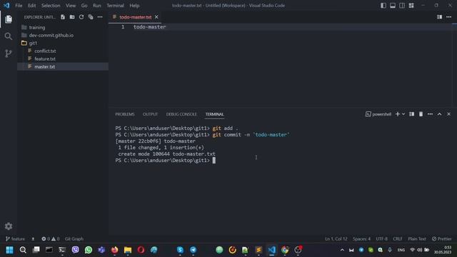The height and width of the screenshot is (257, 457).
Task: Open errors and warnings status indicator
Action: click(51, 239)
